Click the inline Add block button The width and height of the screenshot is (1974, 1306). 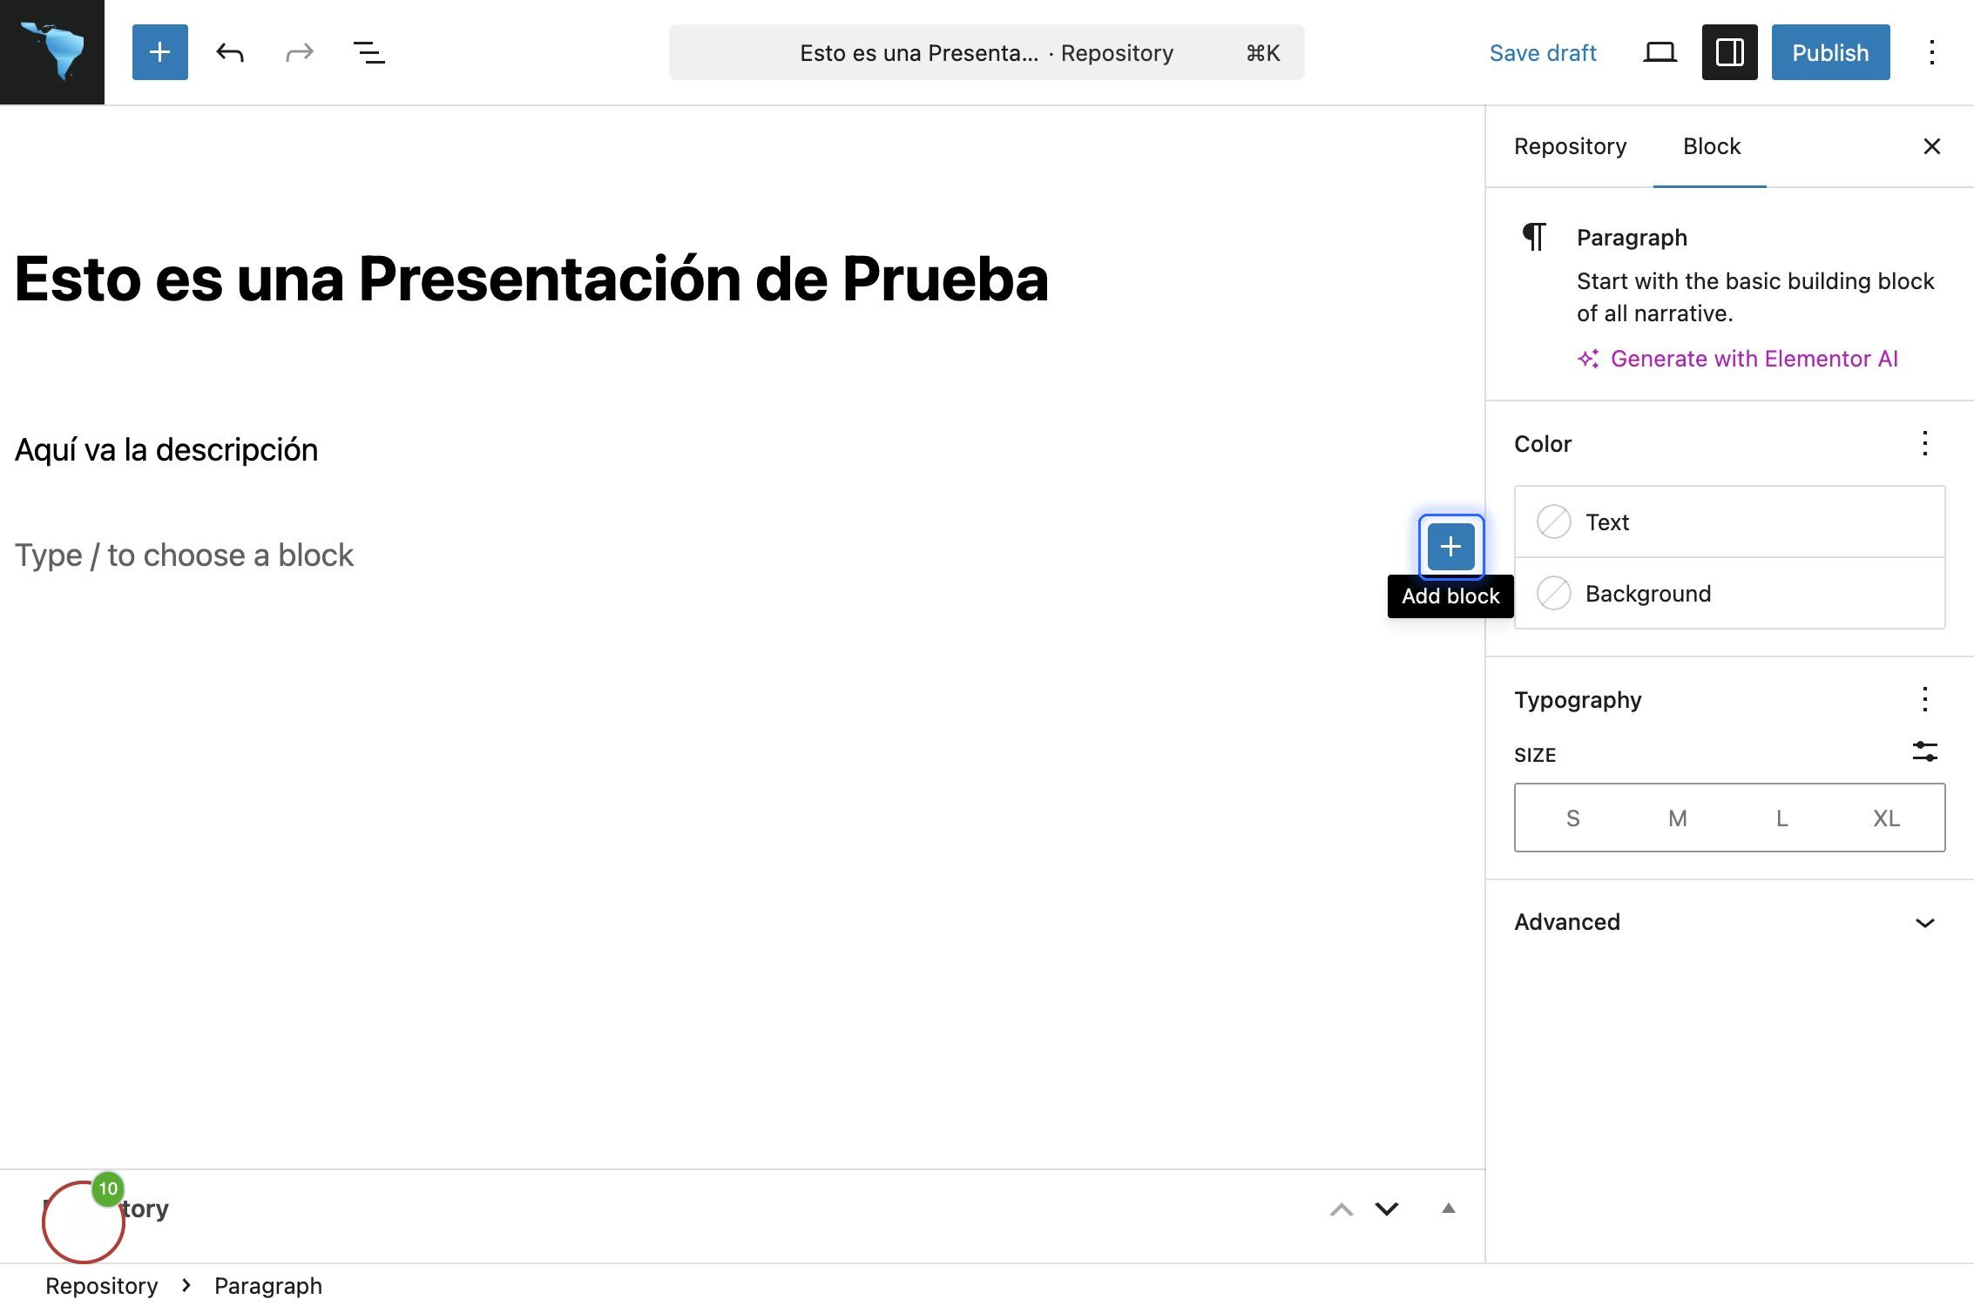[x=1450, y=547]
